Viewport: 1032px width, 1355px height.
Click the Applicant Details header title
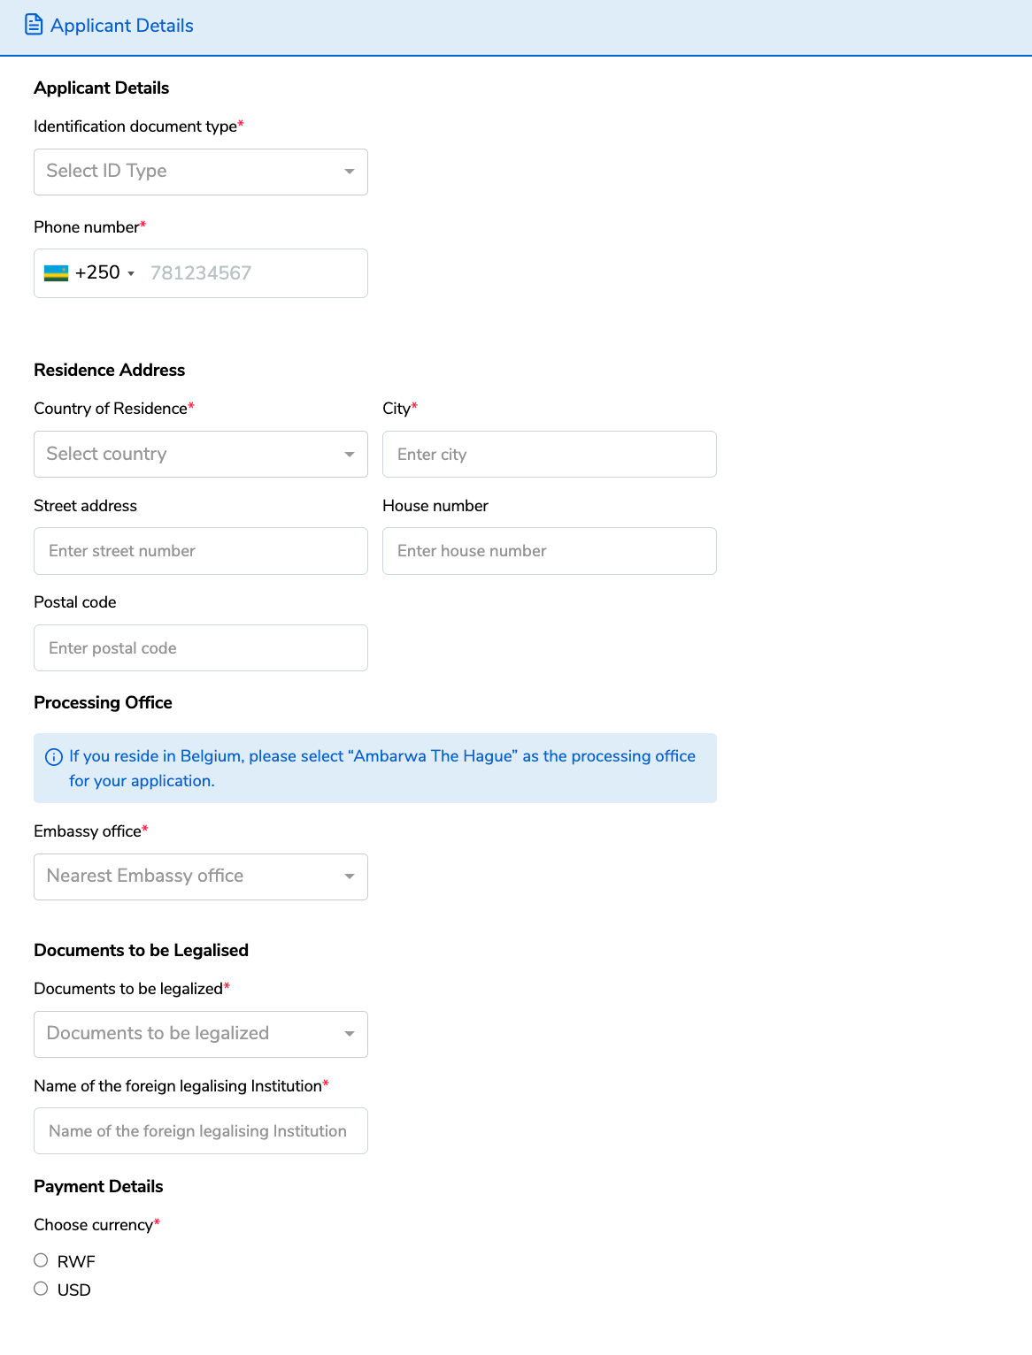tap(122, 26)
